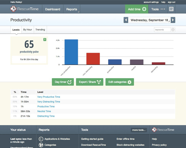Switch to the Trending tab
Image resolution: width=186 pixels, height=148 pixels.
click(40, 30)
